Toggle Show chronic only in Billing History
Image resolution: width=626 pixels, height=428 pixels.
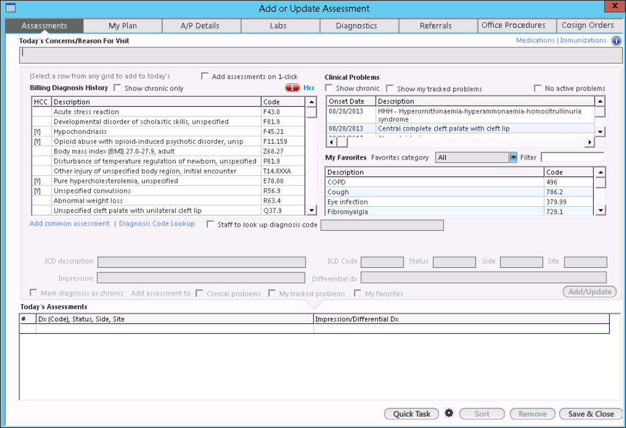pos(118,88)
